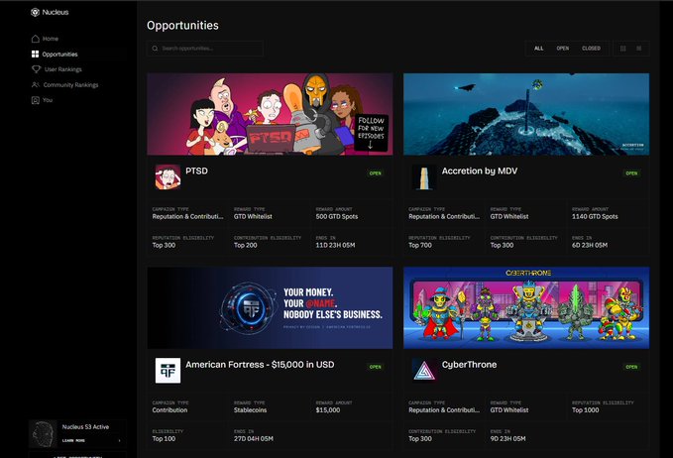Screen dimensions: 673x458
Task: Filter by OPEN opportunities
Action: [x=563, y=49]
